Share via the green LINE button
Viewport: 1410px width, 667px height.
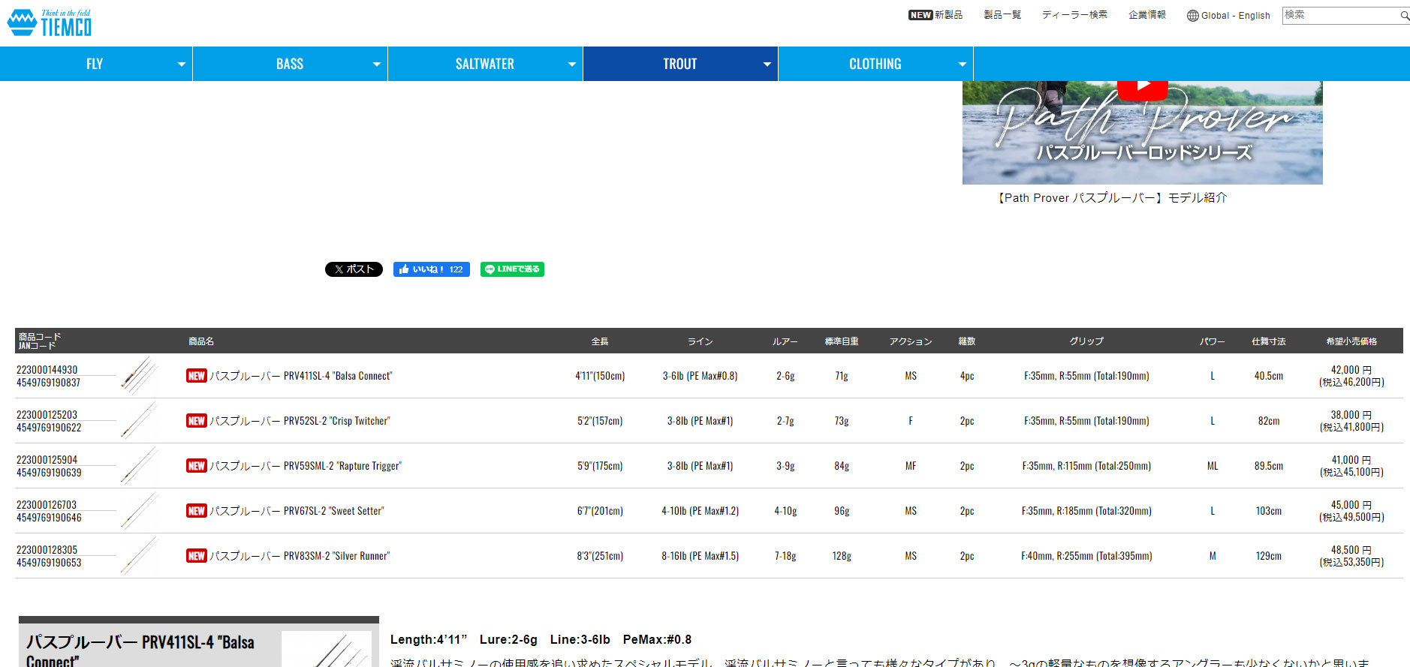pos(512,269)
